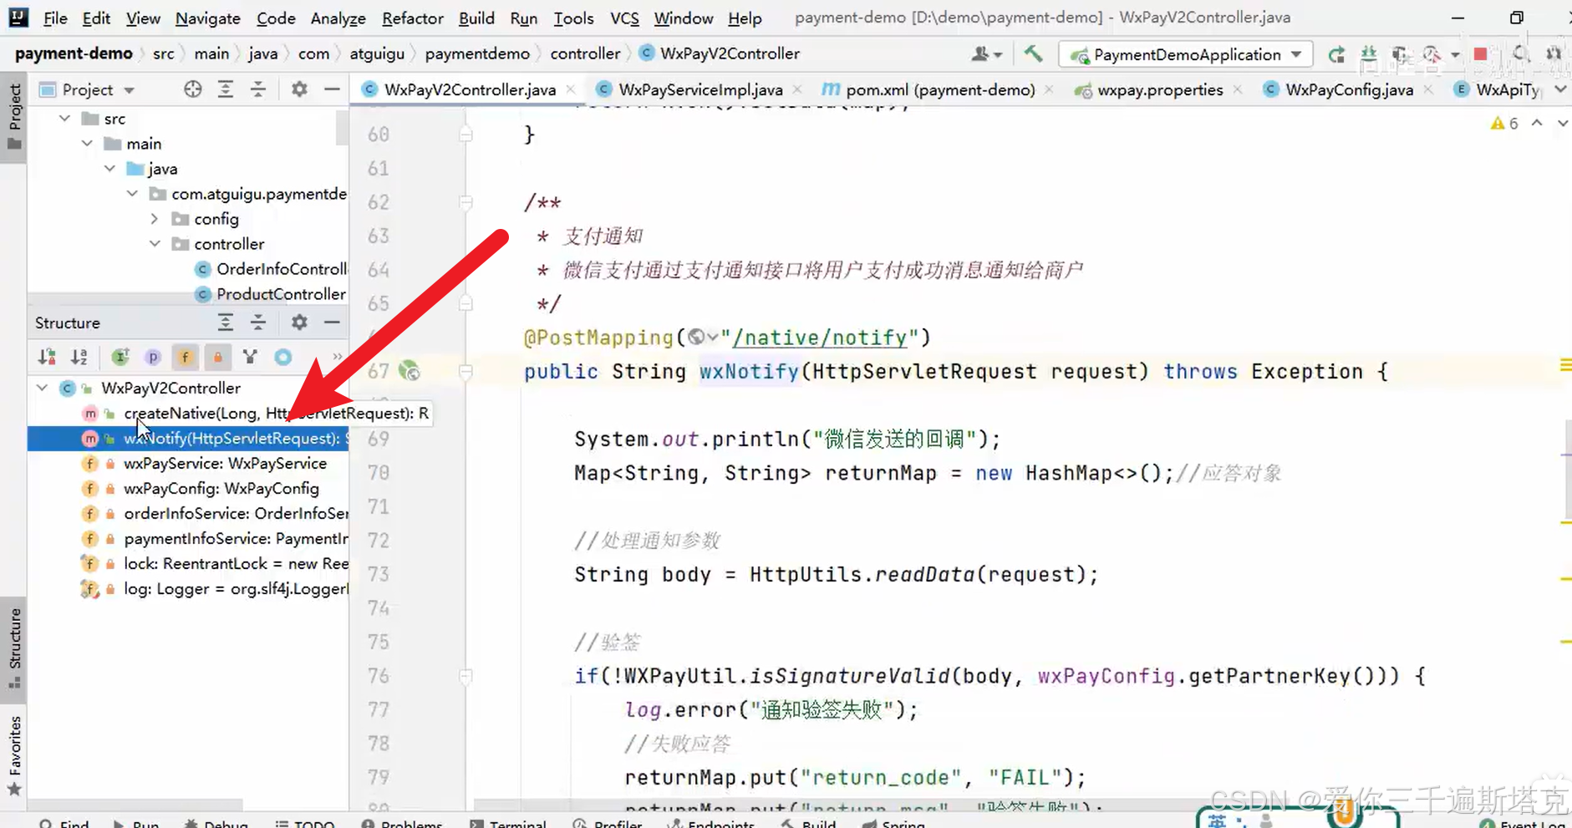Screen dimensions: 1572x828
Task: Toggle Sort Alphabetically in Structure toolbar
Action: coord(79,358)
